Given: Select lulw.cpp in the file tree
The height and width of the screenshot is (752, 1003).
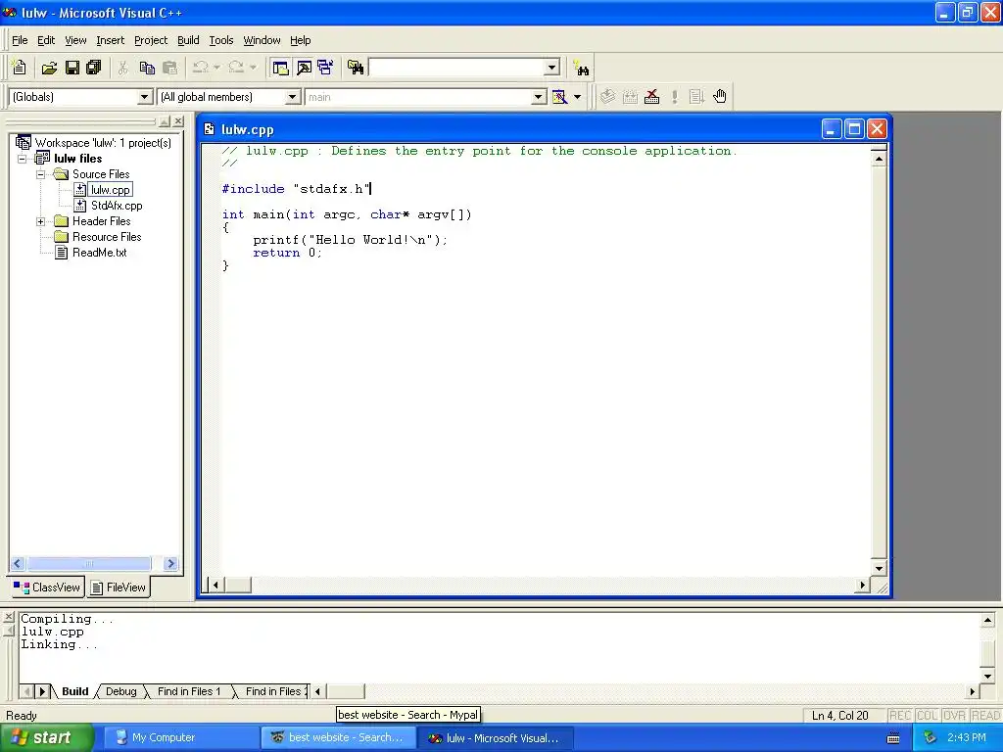Looking at the screenshot, I should click(111, 190).
